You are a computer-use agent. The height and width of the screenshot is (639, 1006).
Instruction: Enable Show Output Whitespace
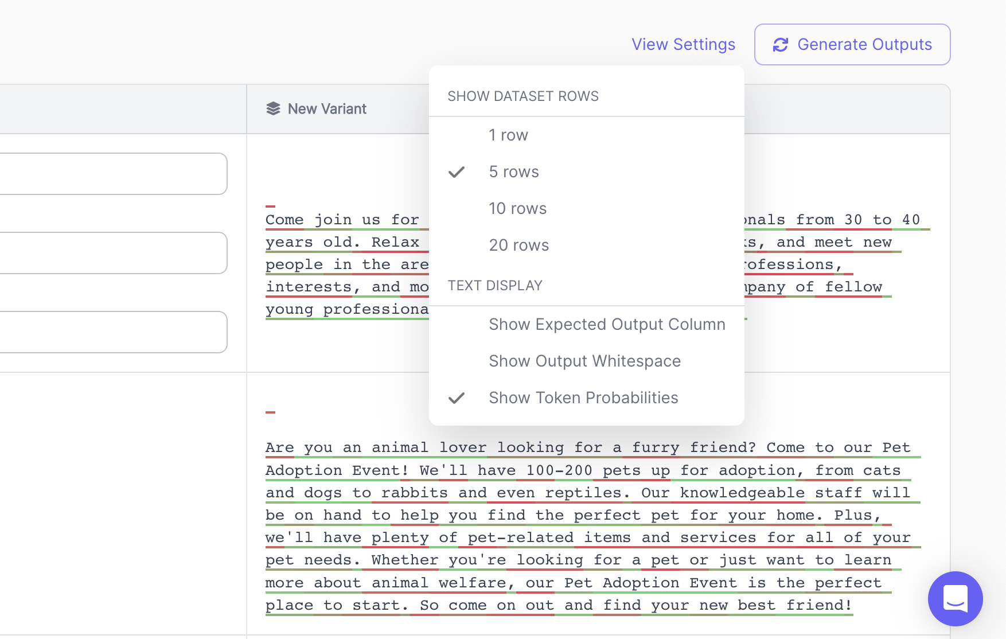584,361
